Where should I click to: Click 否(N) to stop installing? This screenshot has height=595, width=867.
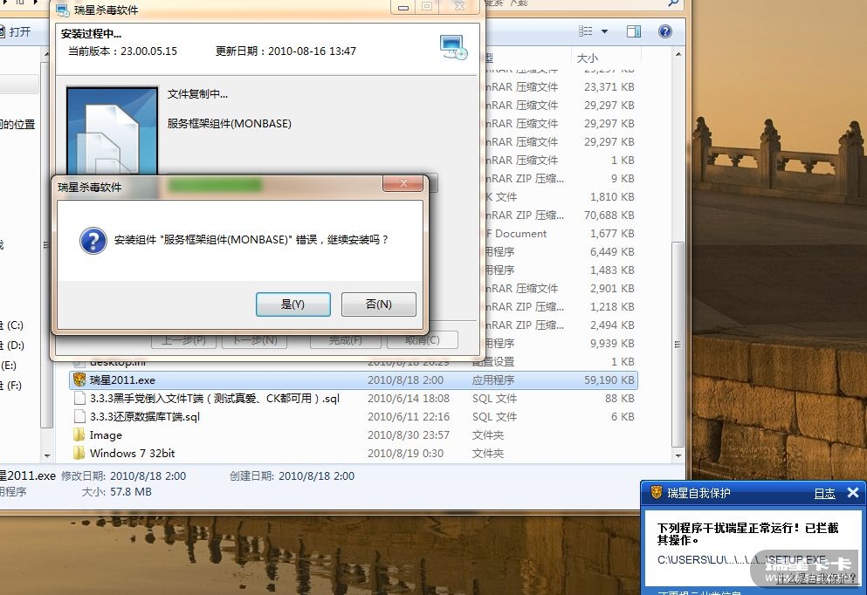(379, 304)
